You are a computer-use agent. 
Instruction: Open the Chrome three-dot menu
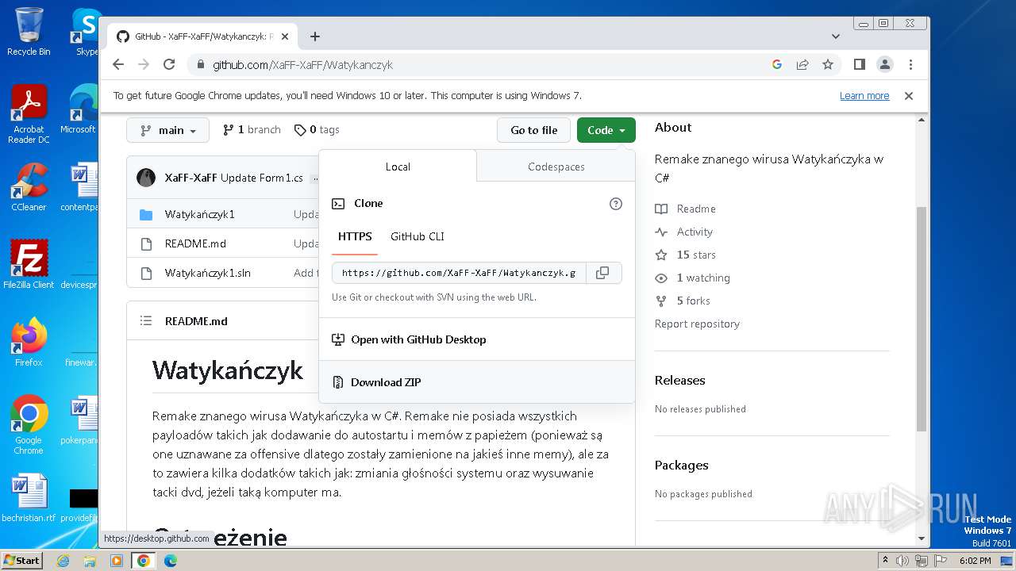[x=910, y=64]
